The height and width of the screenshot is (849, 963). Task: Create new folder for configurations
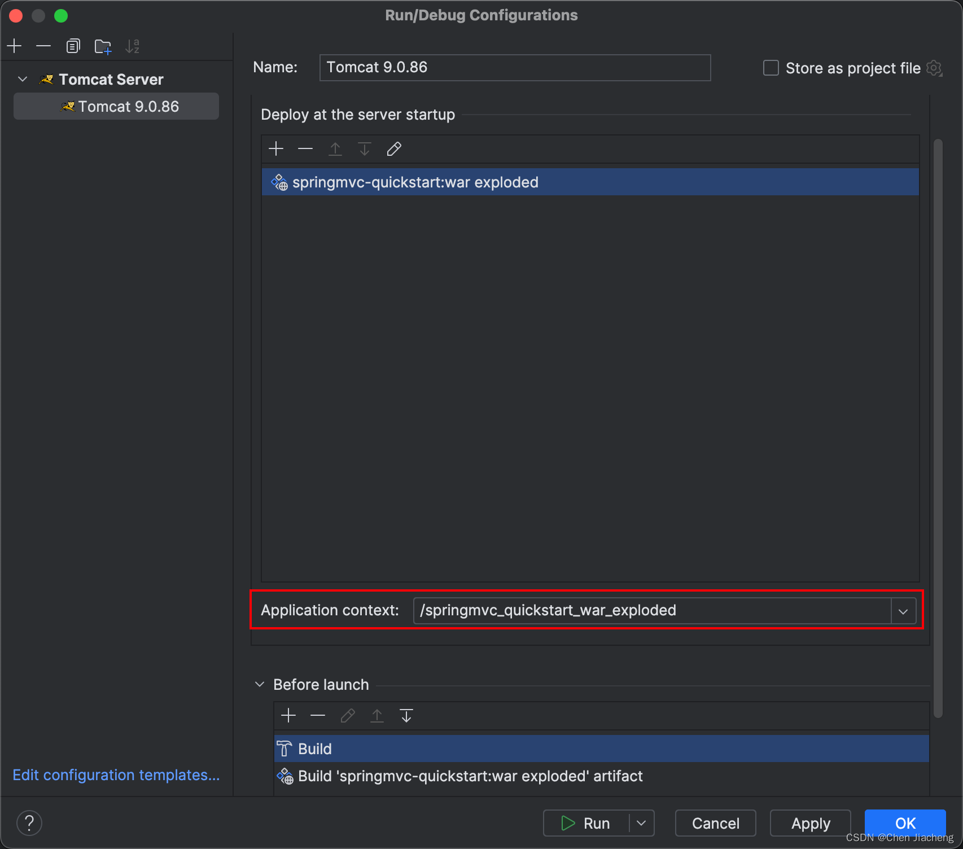pos(103,46)
